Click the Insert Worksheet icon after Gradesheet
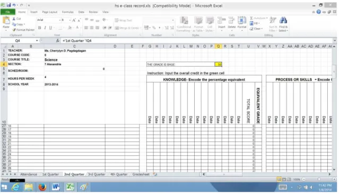Viewport: 339px width, 194px height. tap(155, 174)
